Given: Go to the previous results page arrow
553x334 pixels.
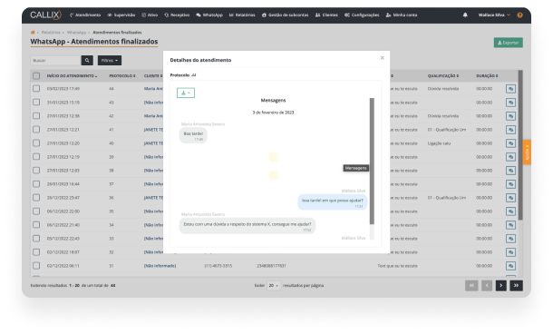Looking at the screenshot, I should (487, 285).
